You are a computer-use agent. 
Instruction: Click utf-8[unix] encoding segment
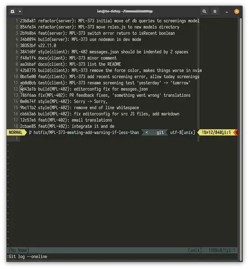(183, 132)
